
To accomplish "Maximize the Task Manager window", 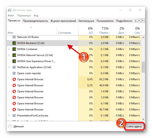I will (x=130, y=10).
